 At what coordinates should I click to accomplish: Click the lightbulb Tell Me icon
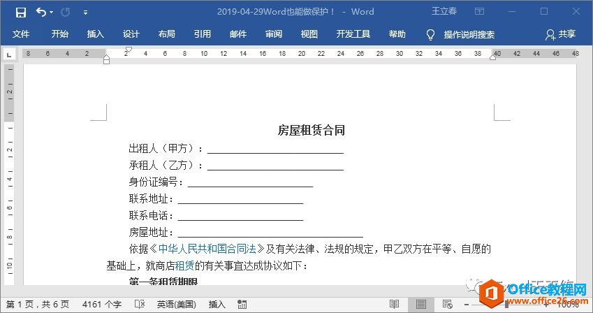coord(430,34)
